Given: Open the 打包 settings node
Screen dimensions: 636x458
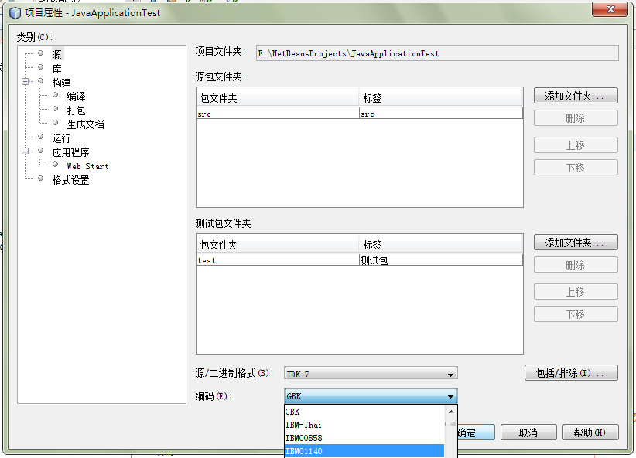Looking at the screenshot, I should pos(76,110).
